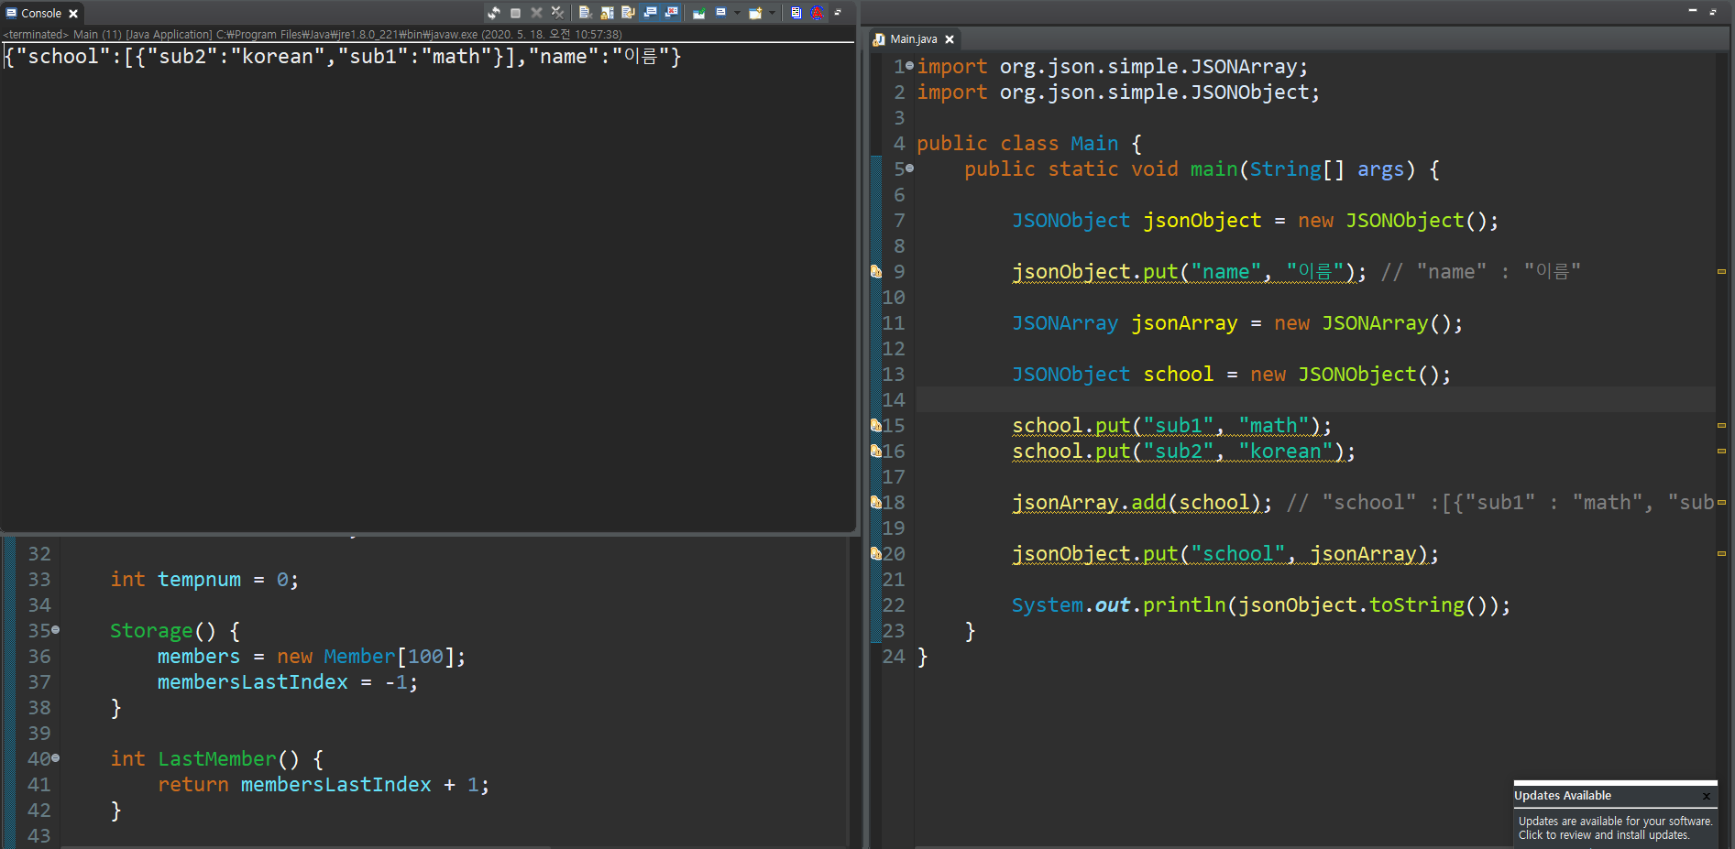Image resolution: width=1735 pixels, height=849 pixels.
Task: Toggle show console when standard out changes
Action: tap(650, 13)
